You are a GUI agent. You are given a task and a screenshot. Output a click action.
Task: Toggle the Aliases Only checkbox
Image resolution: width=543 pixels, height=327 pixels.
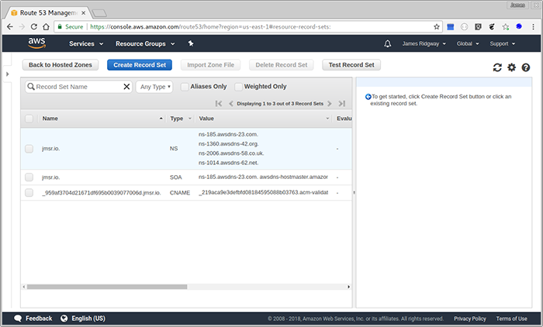pyautogui.click(x=185, y=87)
